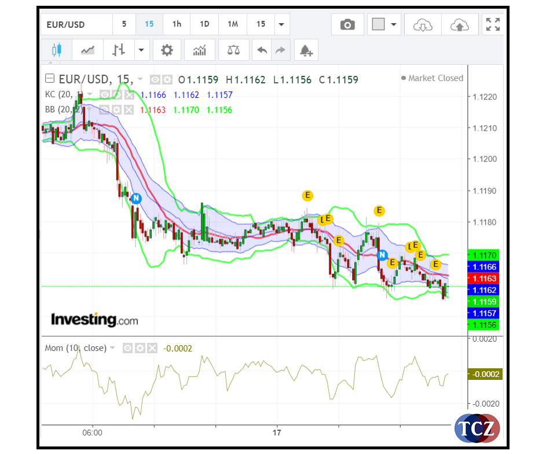Remove the KC indicator with X button
The height and width of the screenshot is (454, 546).
129,94
